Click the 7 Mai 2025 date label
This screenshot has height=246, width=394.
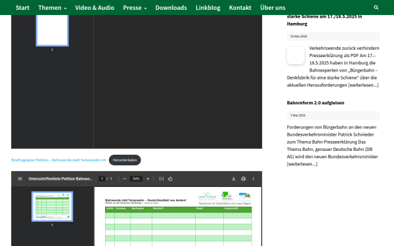click(x=297, y=115)
